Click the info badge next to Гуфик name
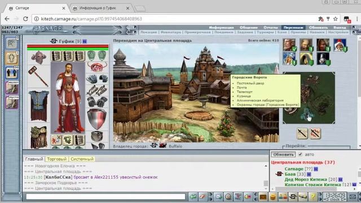This screenshot has width=361, height=203. click(x=85, y=41)
